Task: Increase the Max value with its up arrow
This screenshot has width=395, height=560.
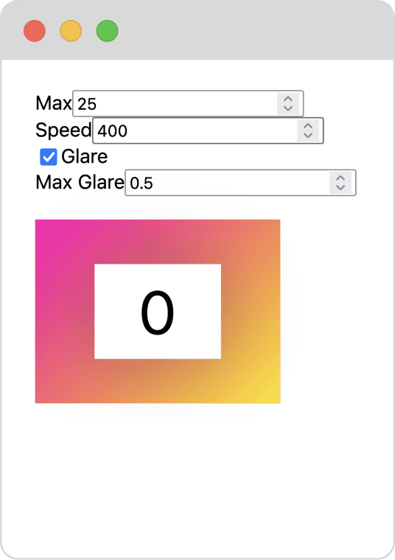Action: pos(288,99)
